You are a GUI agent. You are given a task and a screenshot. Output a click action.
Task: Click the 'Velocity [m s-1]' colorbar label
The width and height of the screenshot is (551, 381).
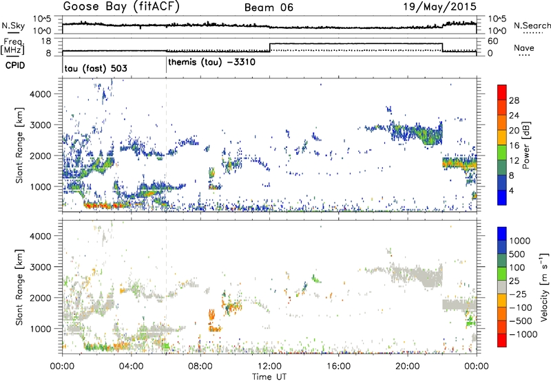pyautogui.click(x=544, y=287)
